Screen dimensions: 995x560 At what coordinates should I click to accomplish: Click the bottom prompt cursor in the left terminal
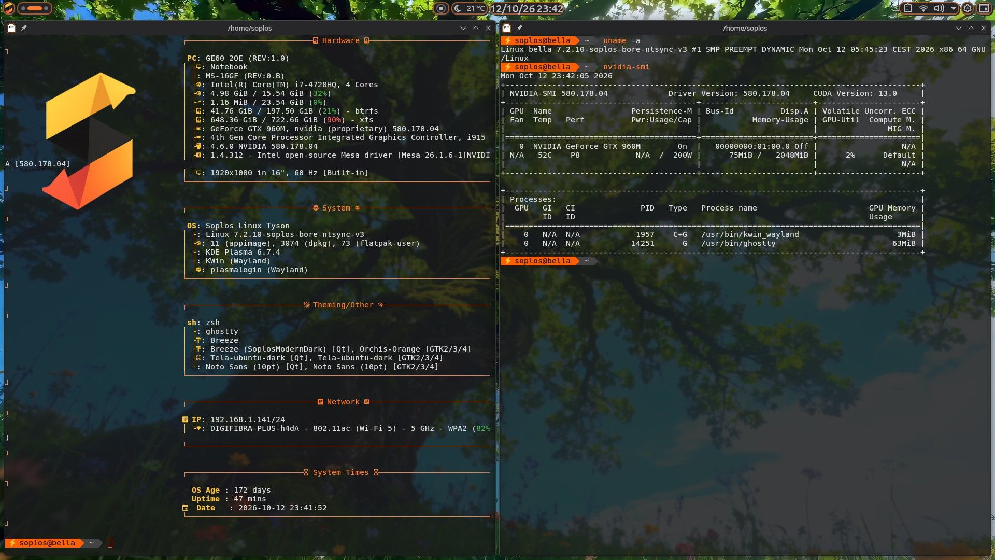tap(110, 543)
